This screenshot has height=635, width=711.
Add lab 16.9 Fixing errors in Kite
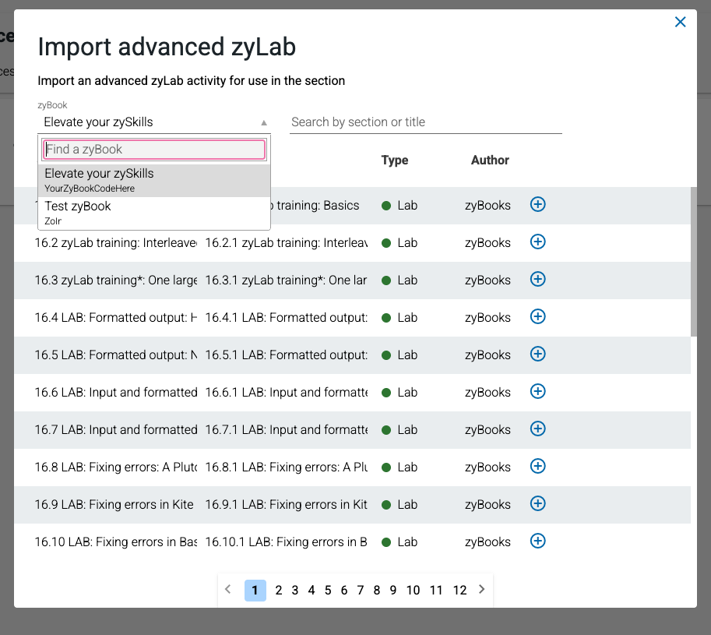pos(538,503)
